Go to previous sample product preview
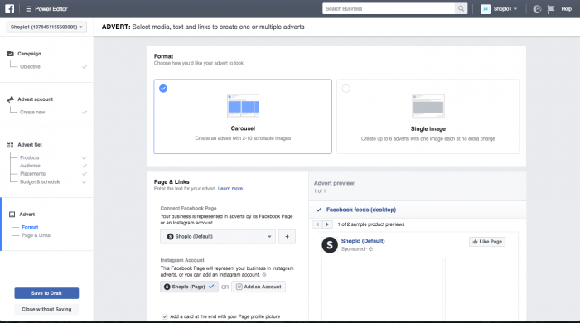Image resolution: width=580 pixels, height=323 pixels. (x=317, y=224)
